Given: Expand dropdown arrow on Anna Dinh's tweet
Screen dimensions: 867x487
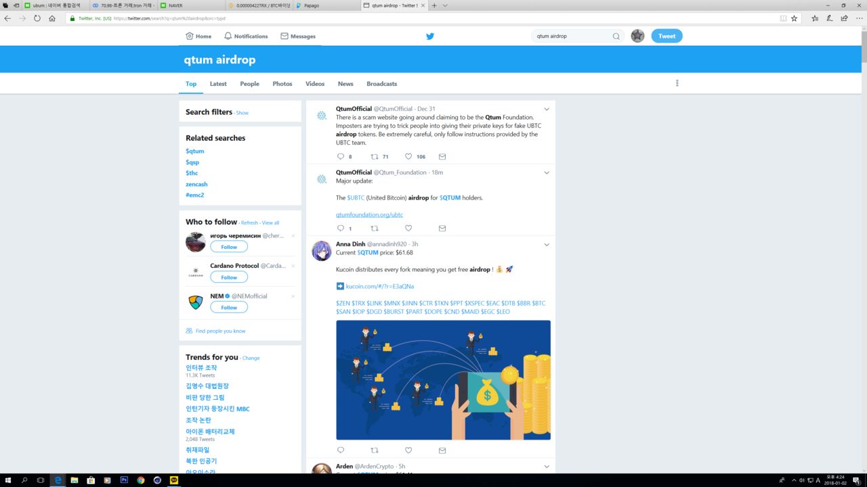Looking at the screenshot, I should point(547,245).
